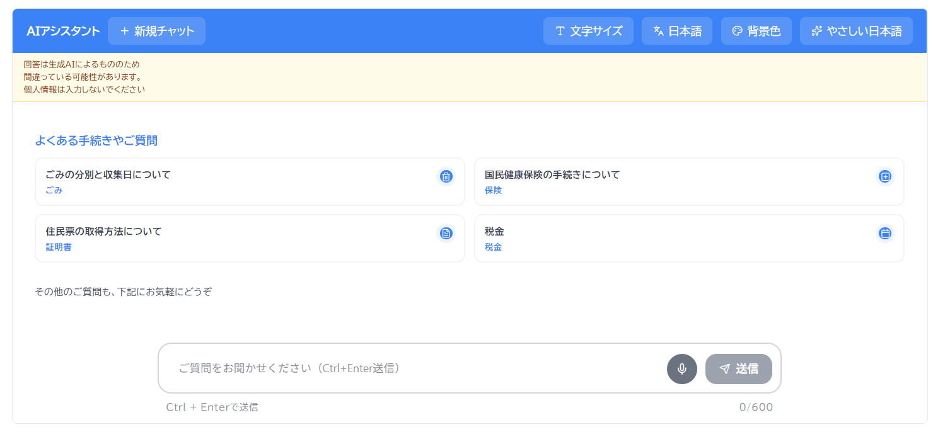938x432 pixels.
Task: Click the その他のご質問も、下記にお気軽にどうぞ text
Action: 123,292
